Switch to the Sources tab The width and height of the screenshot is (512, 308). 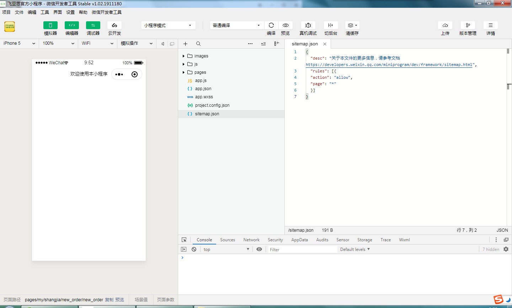[228, 240]
